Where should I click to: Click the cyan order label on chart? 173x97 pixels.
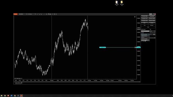click(102, 47)
